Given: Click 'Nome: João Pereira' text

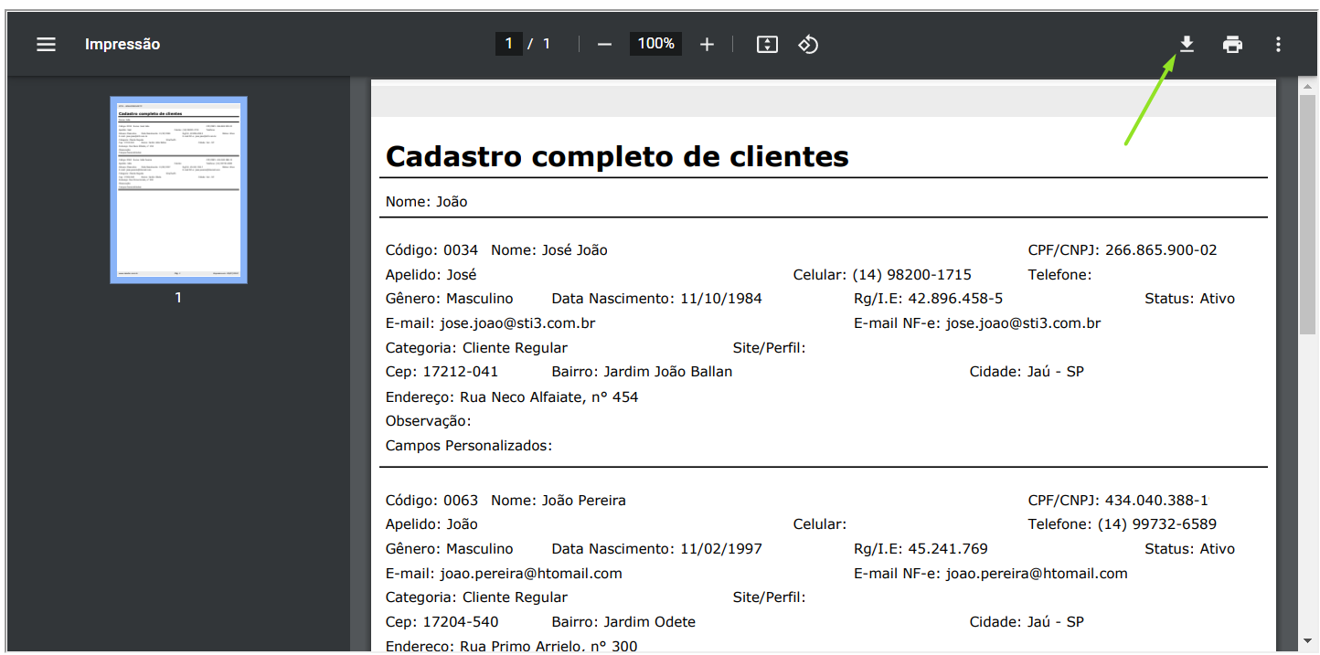Looking at the screenshot, I should coord(559,501).
